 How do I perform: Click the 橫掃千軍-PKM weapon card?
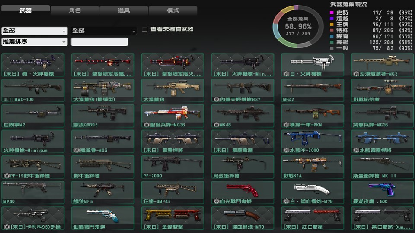click(313, 116)
